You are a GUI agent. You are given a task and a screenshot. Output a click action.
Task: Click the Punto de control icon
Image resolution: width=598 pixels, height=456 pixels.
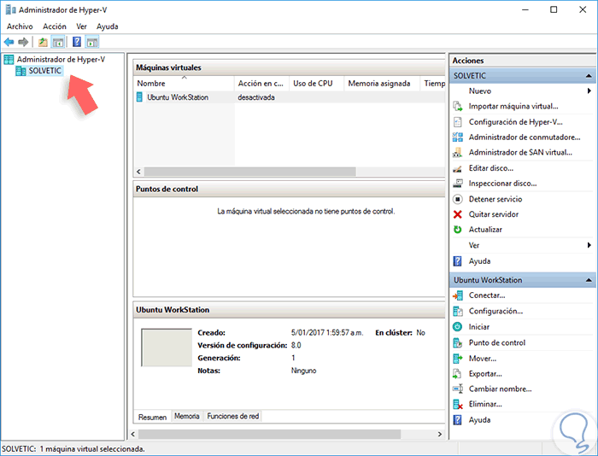(458, 342)
